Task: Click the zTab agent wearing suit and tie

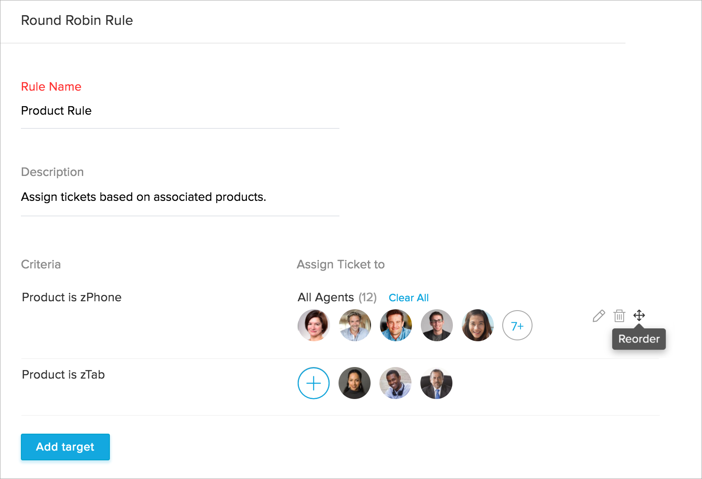Action: point(436,383)
